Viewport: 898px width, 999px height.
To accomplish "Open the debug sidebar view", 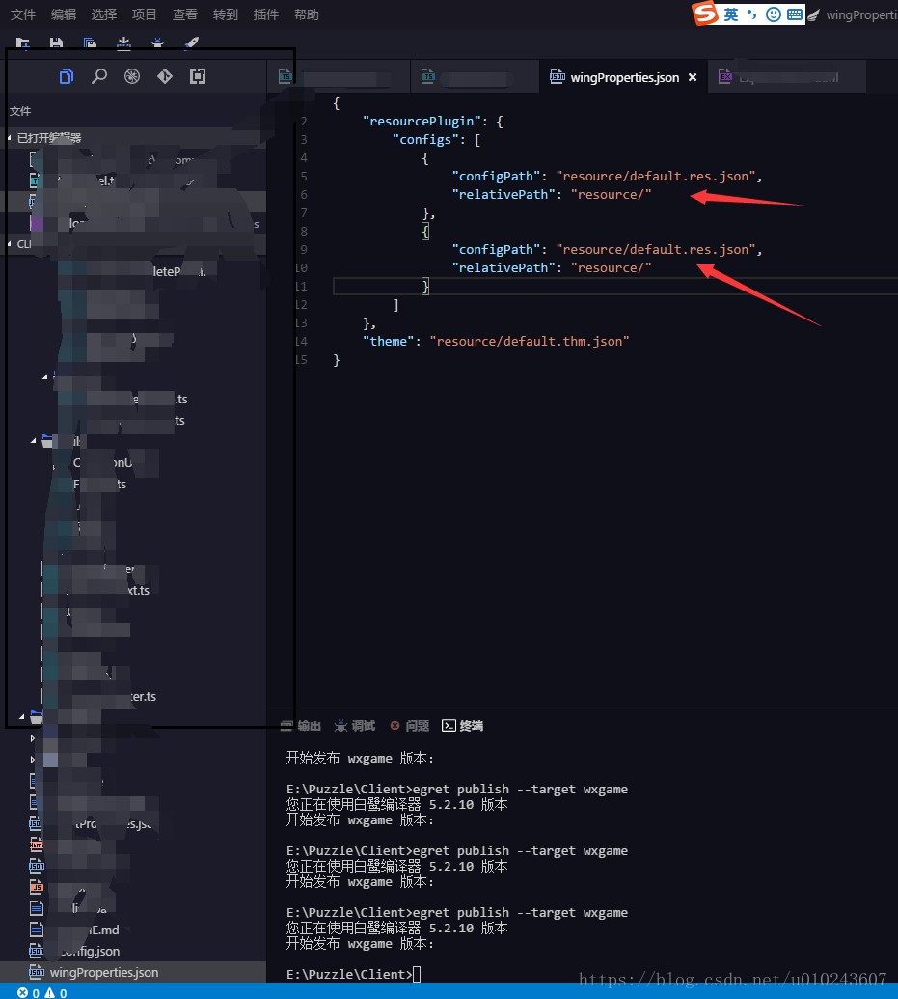I will click(132, 77).
